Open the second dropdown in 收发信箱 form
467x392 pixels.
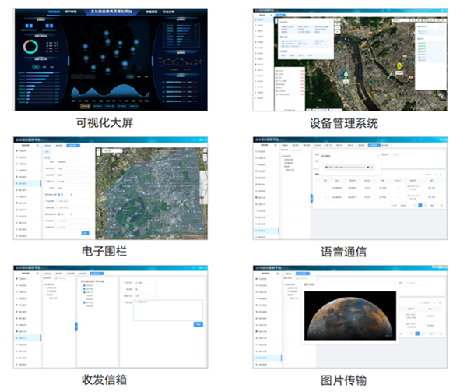(146, 289)
